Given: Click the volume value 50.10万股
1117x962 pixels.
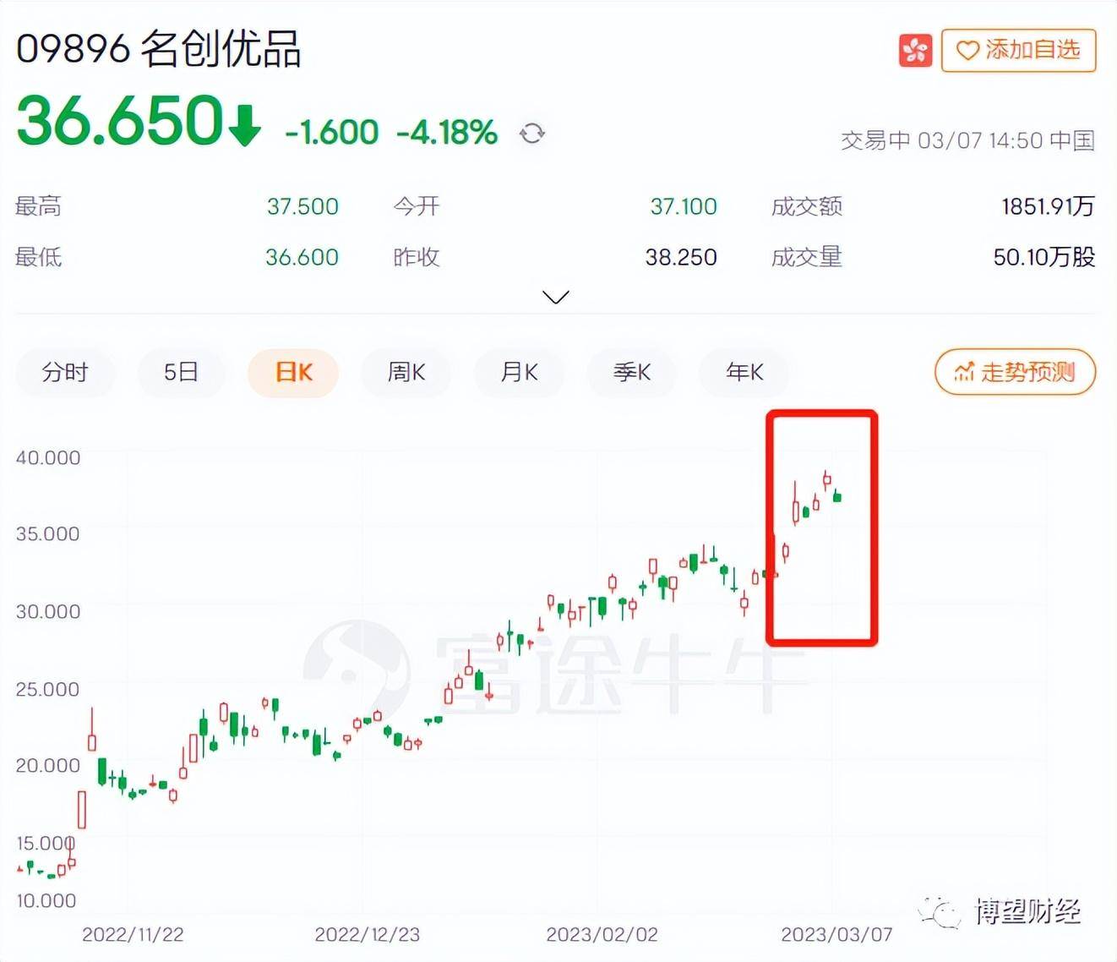Looking at the screenshot, I should tap(1044, 257).
